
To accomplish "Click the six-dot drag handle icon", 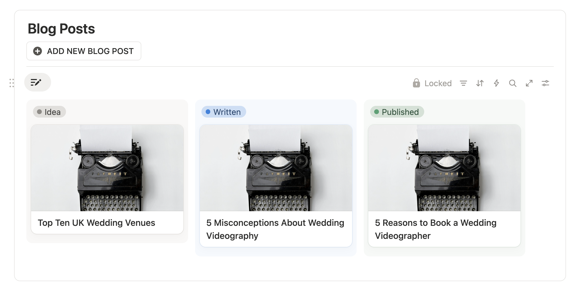I will tap(12, 83).
